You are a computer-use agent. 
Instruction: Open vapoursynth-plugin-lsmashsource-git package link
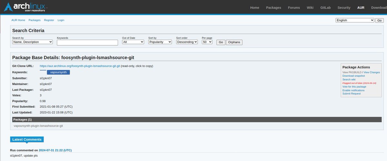pyautogui.click(x=38, y=126)
